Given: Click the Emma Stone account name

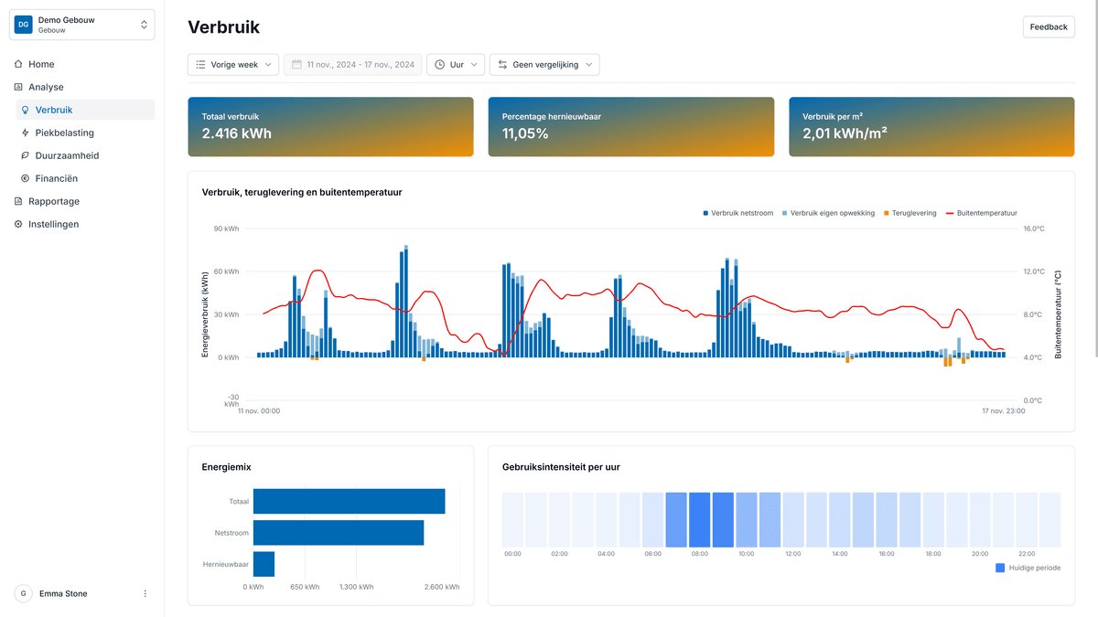Looking at the screenshot, I should coord(63,593).
